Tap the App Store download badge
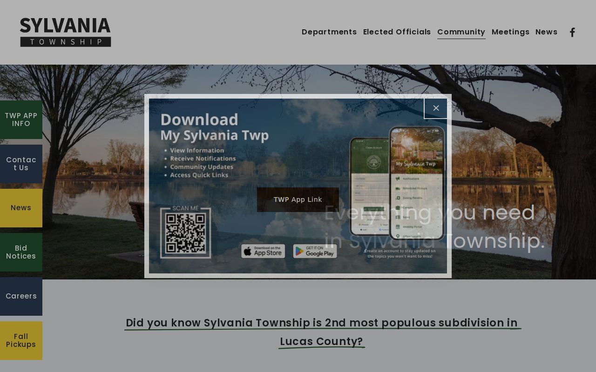Image resolution: width=596 pixels, height=372 pixels. [263, 251]
